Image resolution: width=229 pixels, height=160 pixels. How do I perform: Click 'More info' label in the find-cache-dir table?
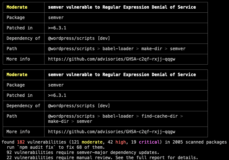(x=18, y=132)
